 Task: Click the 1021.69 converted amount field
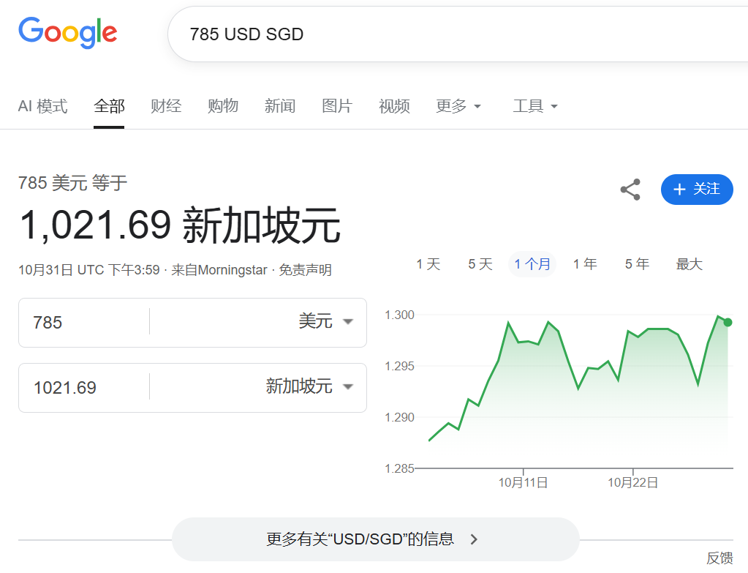[x=84, y=387]
